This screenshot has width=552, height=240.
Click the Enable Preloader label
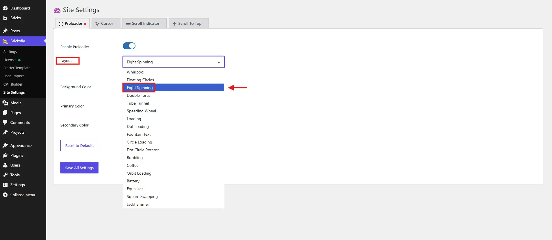pos(75,47)
